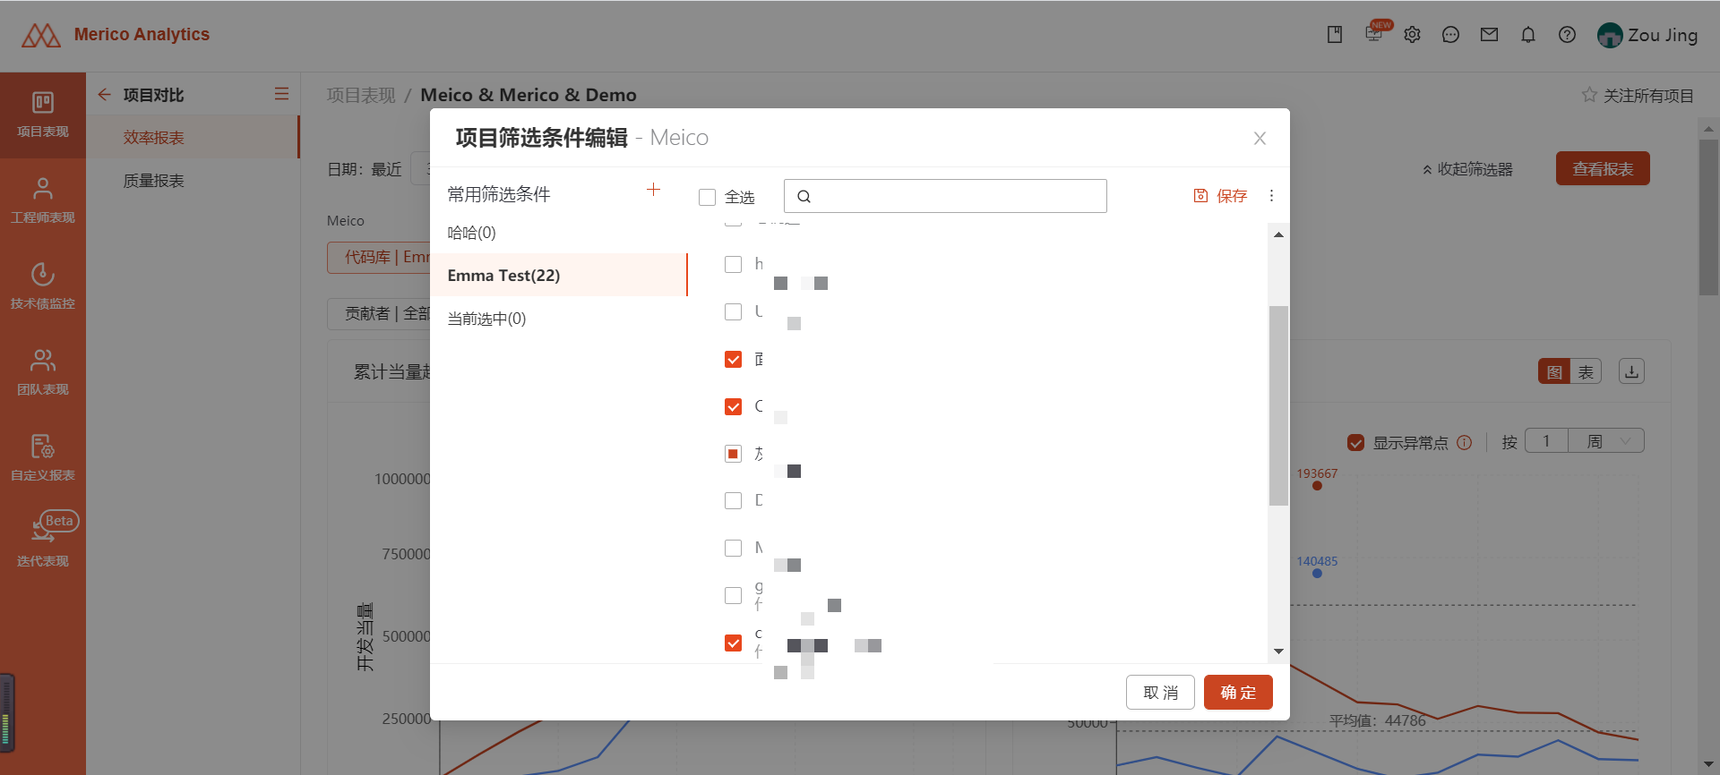
Task: Collapse filters with 收起筛选器
Action: (1467, 169)
